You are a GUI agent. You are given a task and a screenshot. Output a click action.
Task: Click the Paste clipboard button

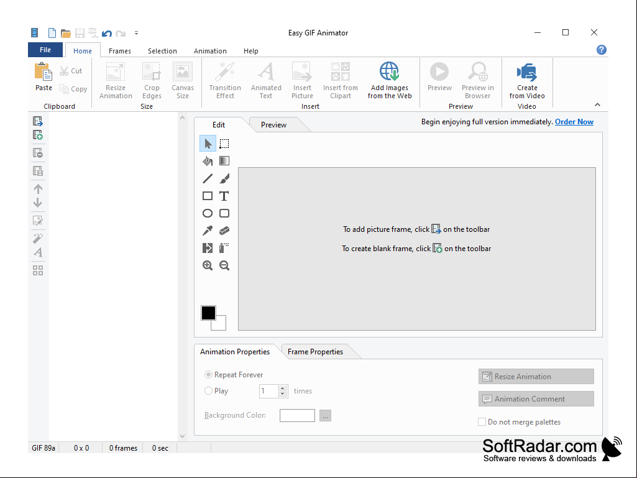[x=44, y=77]
